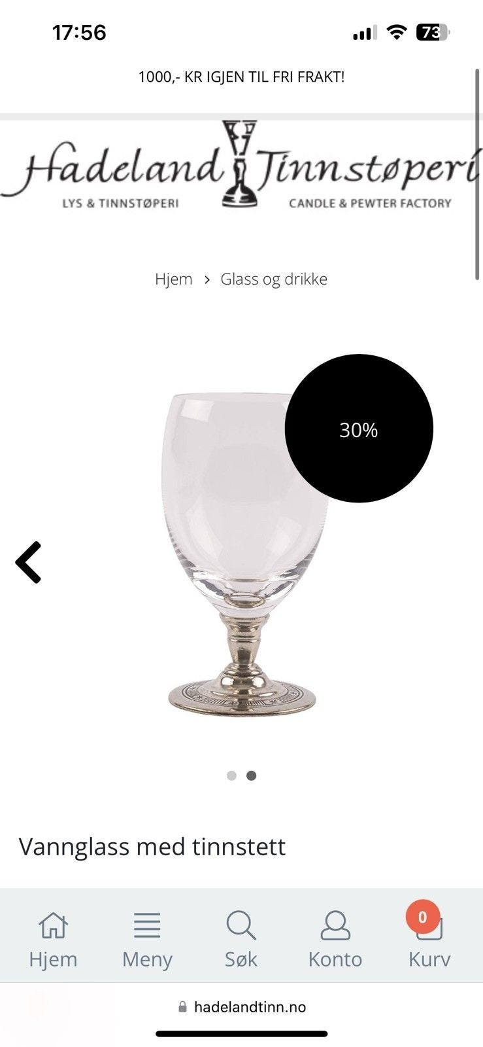483x1047 pixels.
Task: Tap the hadelandtinn.no address bar
Action: tap(241, 1007)
